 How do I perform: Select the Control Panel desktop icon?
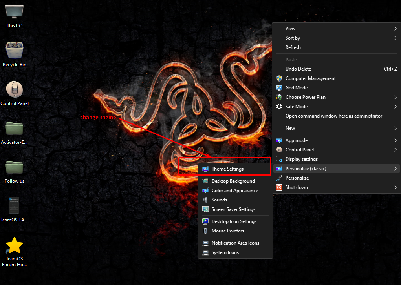coord(14,89)
